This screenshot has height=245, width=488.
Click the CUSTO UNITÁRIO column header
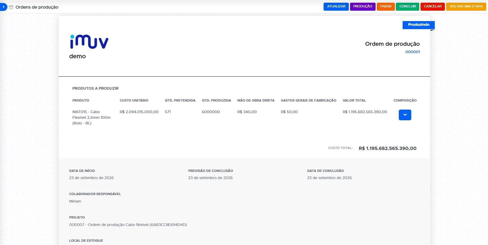click(134, 100)
